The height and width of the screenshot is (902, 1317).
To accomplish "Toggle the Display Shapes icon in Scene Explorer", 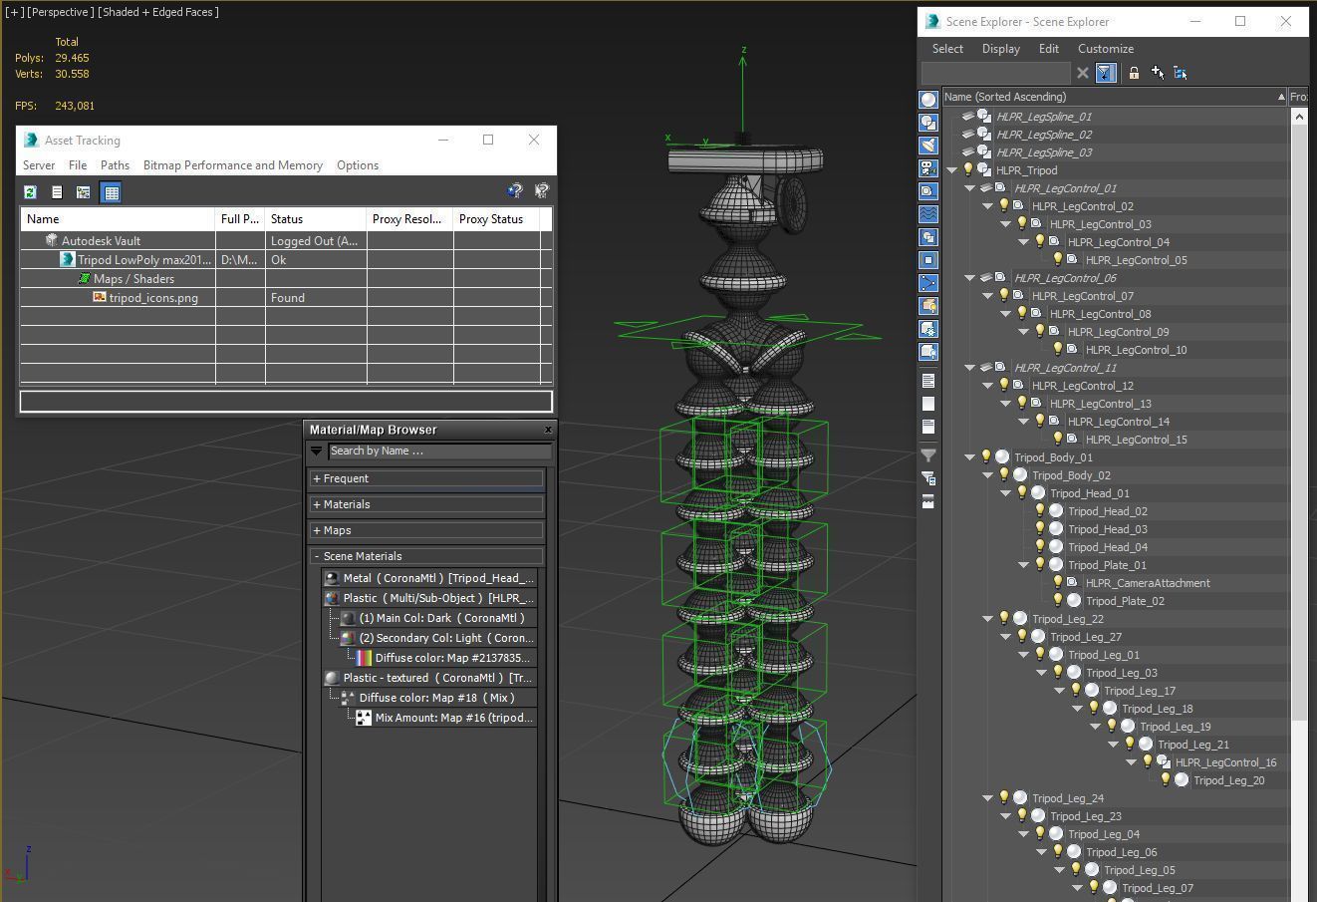I will [x=928, y=123].
